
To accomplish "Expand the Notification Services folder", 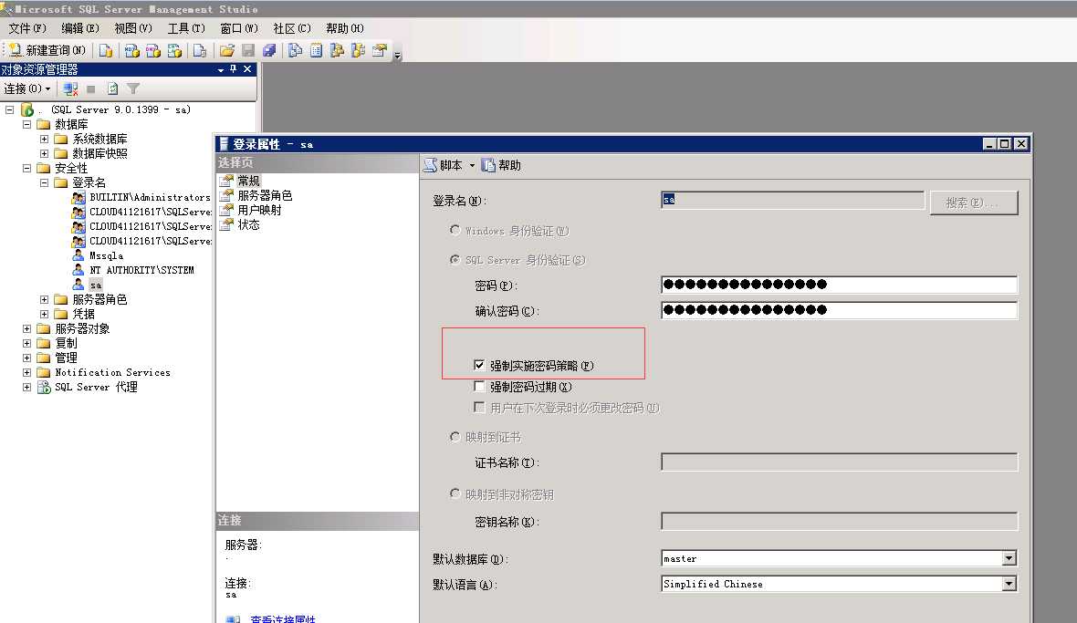I will [26, 372].
